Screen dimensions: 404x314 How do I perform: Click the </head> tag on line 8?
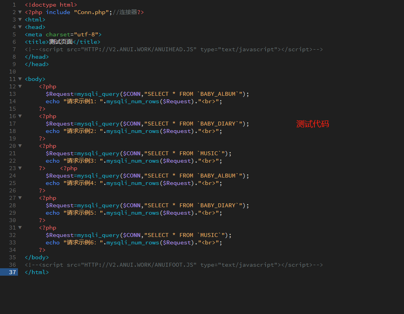tap(37, 57)
